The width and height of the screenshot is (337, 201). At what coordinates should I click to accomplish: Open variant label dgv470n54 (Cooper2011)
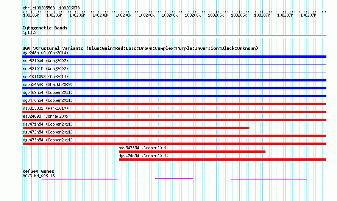pos(48,100)
